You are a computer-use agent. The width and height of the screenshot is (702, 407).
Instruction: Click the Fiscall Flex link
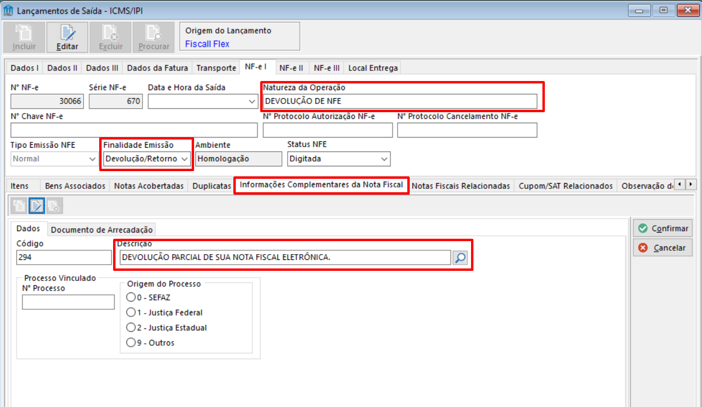(x=207, y=44)
